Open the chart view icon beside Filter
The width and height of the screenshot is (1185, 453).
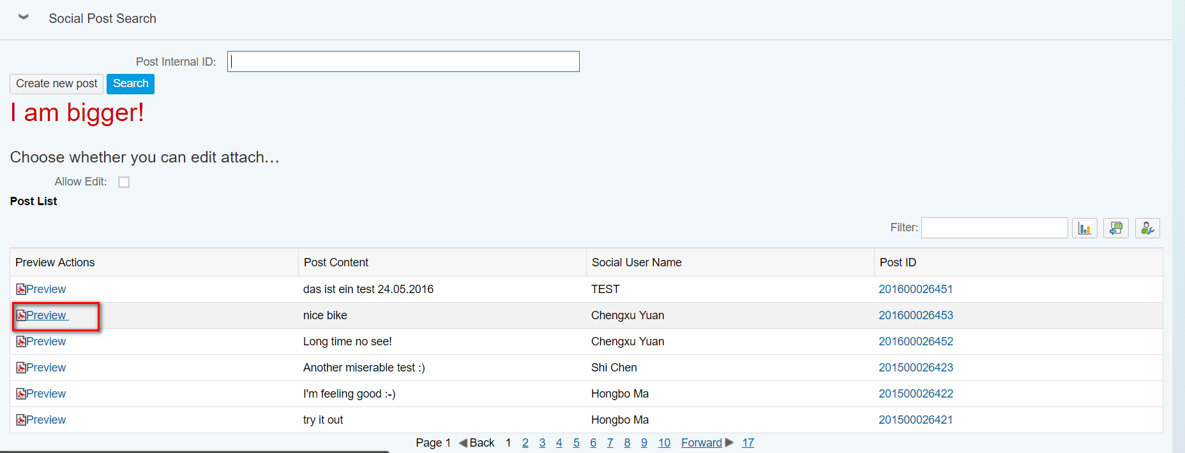pos(1084,228)
